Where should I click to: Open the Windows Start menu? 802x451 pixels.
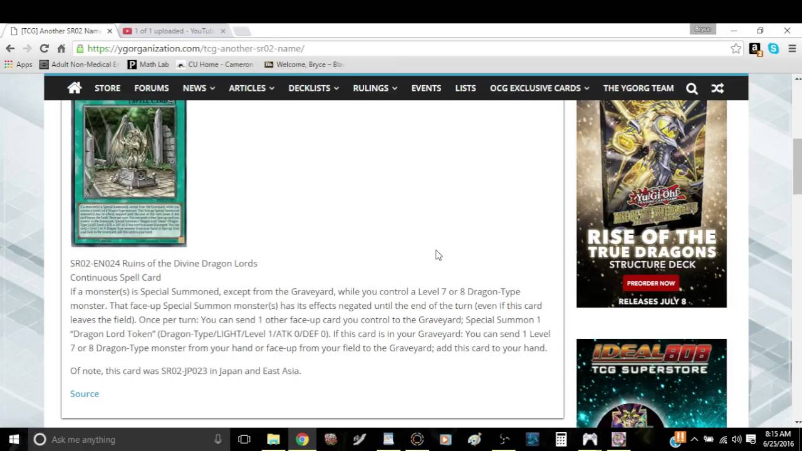tap(14, 439)
